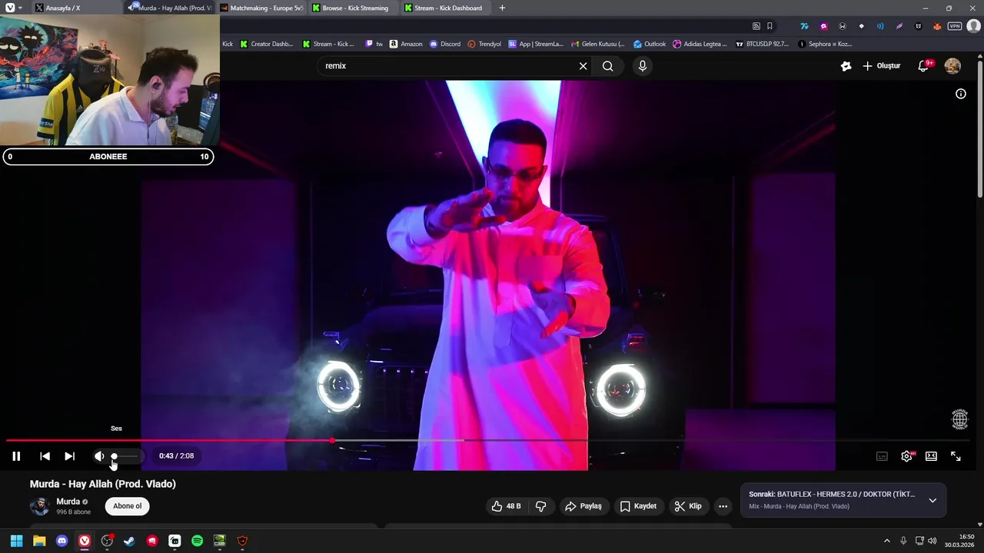Open YouTube notifications bell
The height and width of the screenshot is (553, 984).
click(x=924, y=66)
